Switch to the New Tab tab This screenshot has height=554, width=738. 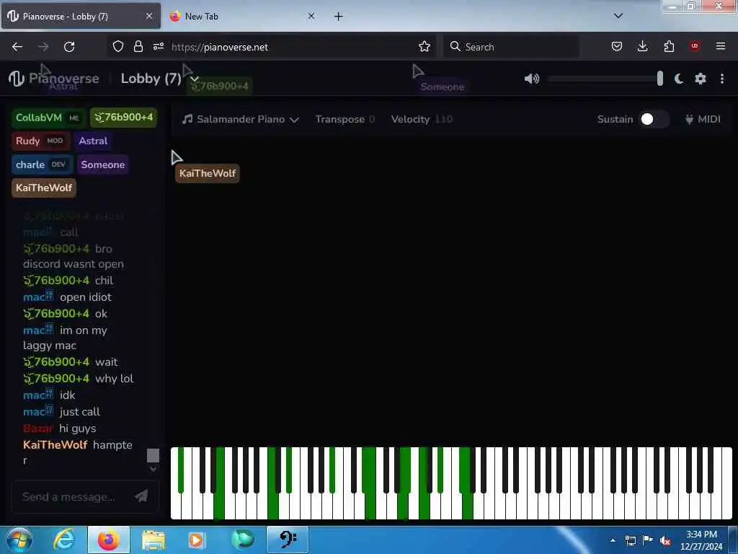[x=243, y=17]
